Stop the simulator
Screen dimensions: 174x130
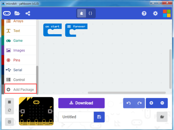(x=9, y=102)
